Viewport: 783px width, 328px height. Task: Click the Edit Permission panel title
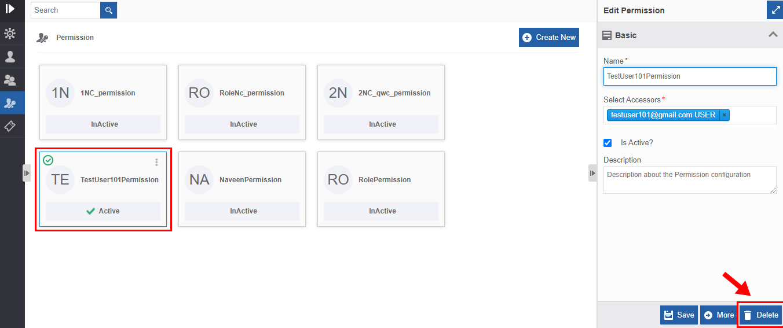[634, 10]
